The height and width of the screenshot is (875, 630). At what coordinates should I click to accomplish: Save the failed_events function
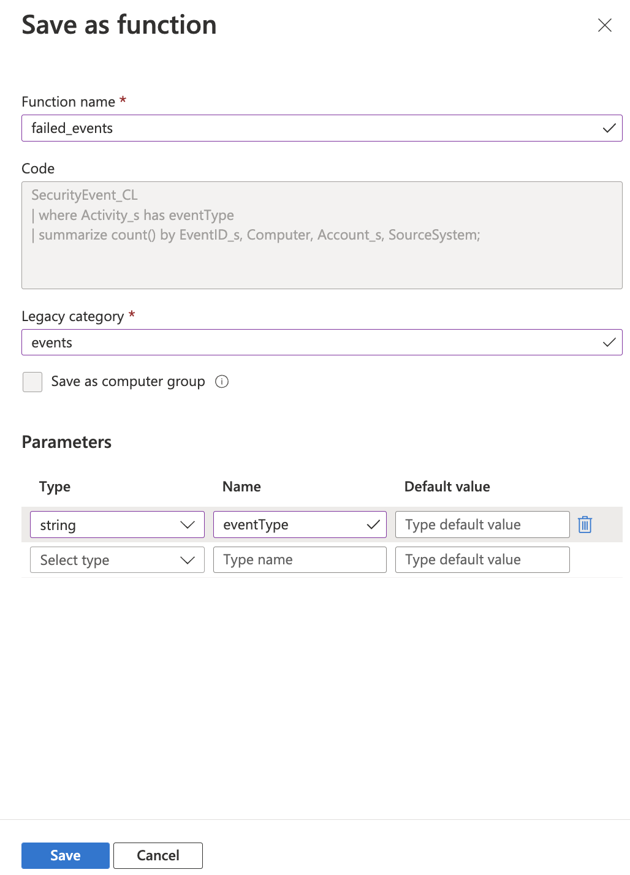coord(65,855)
